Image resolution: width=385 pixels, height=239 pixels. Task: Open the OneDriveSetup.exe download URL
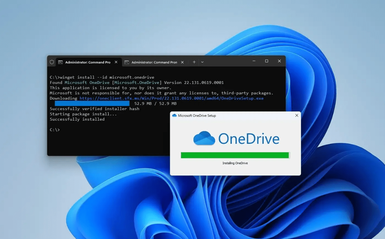coord(171,98)
